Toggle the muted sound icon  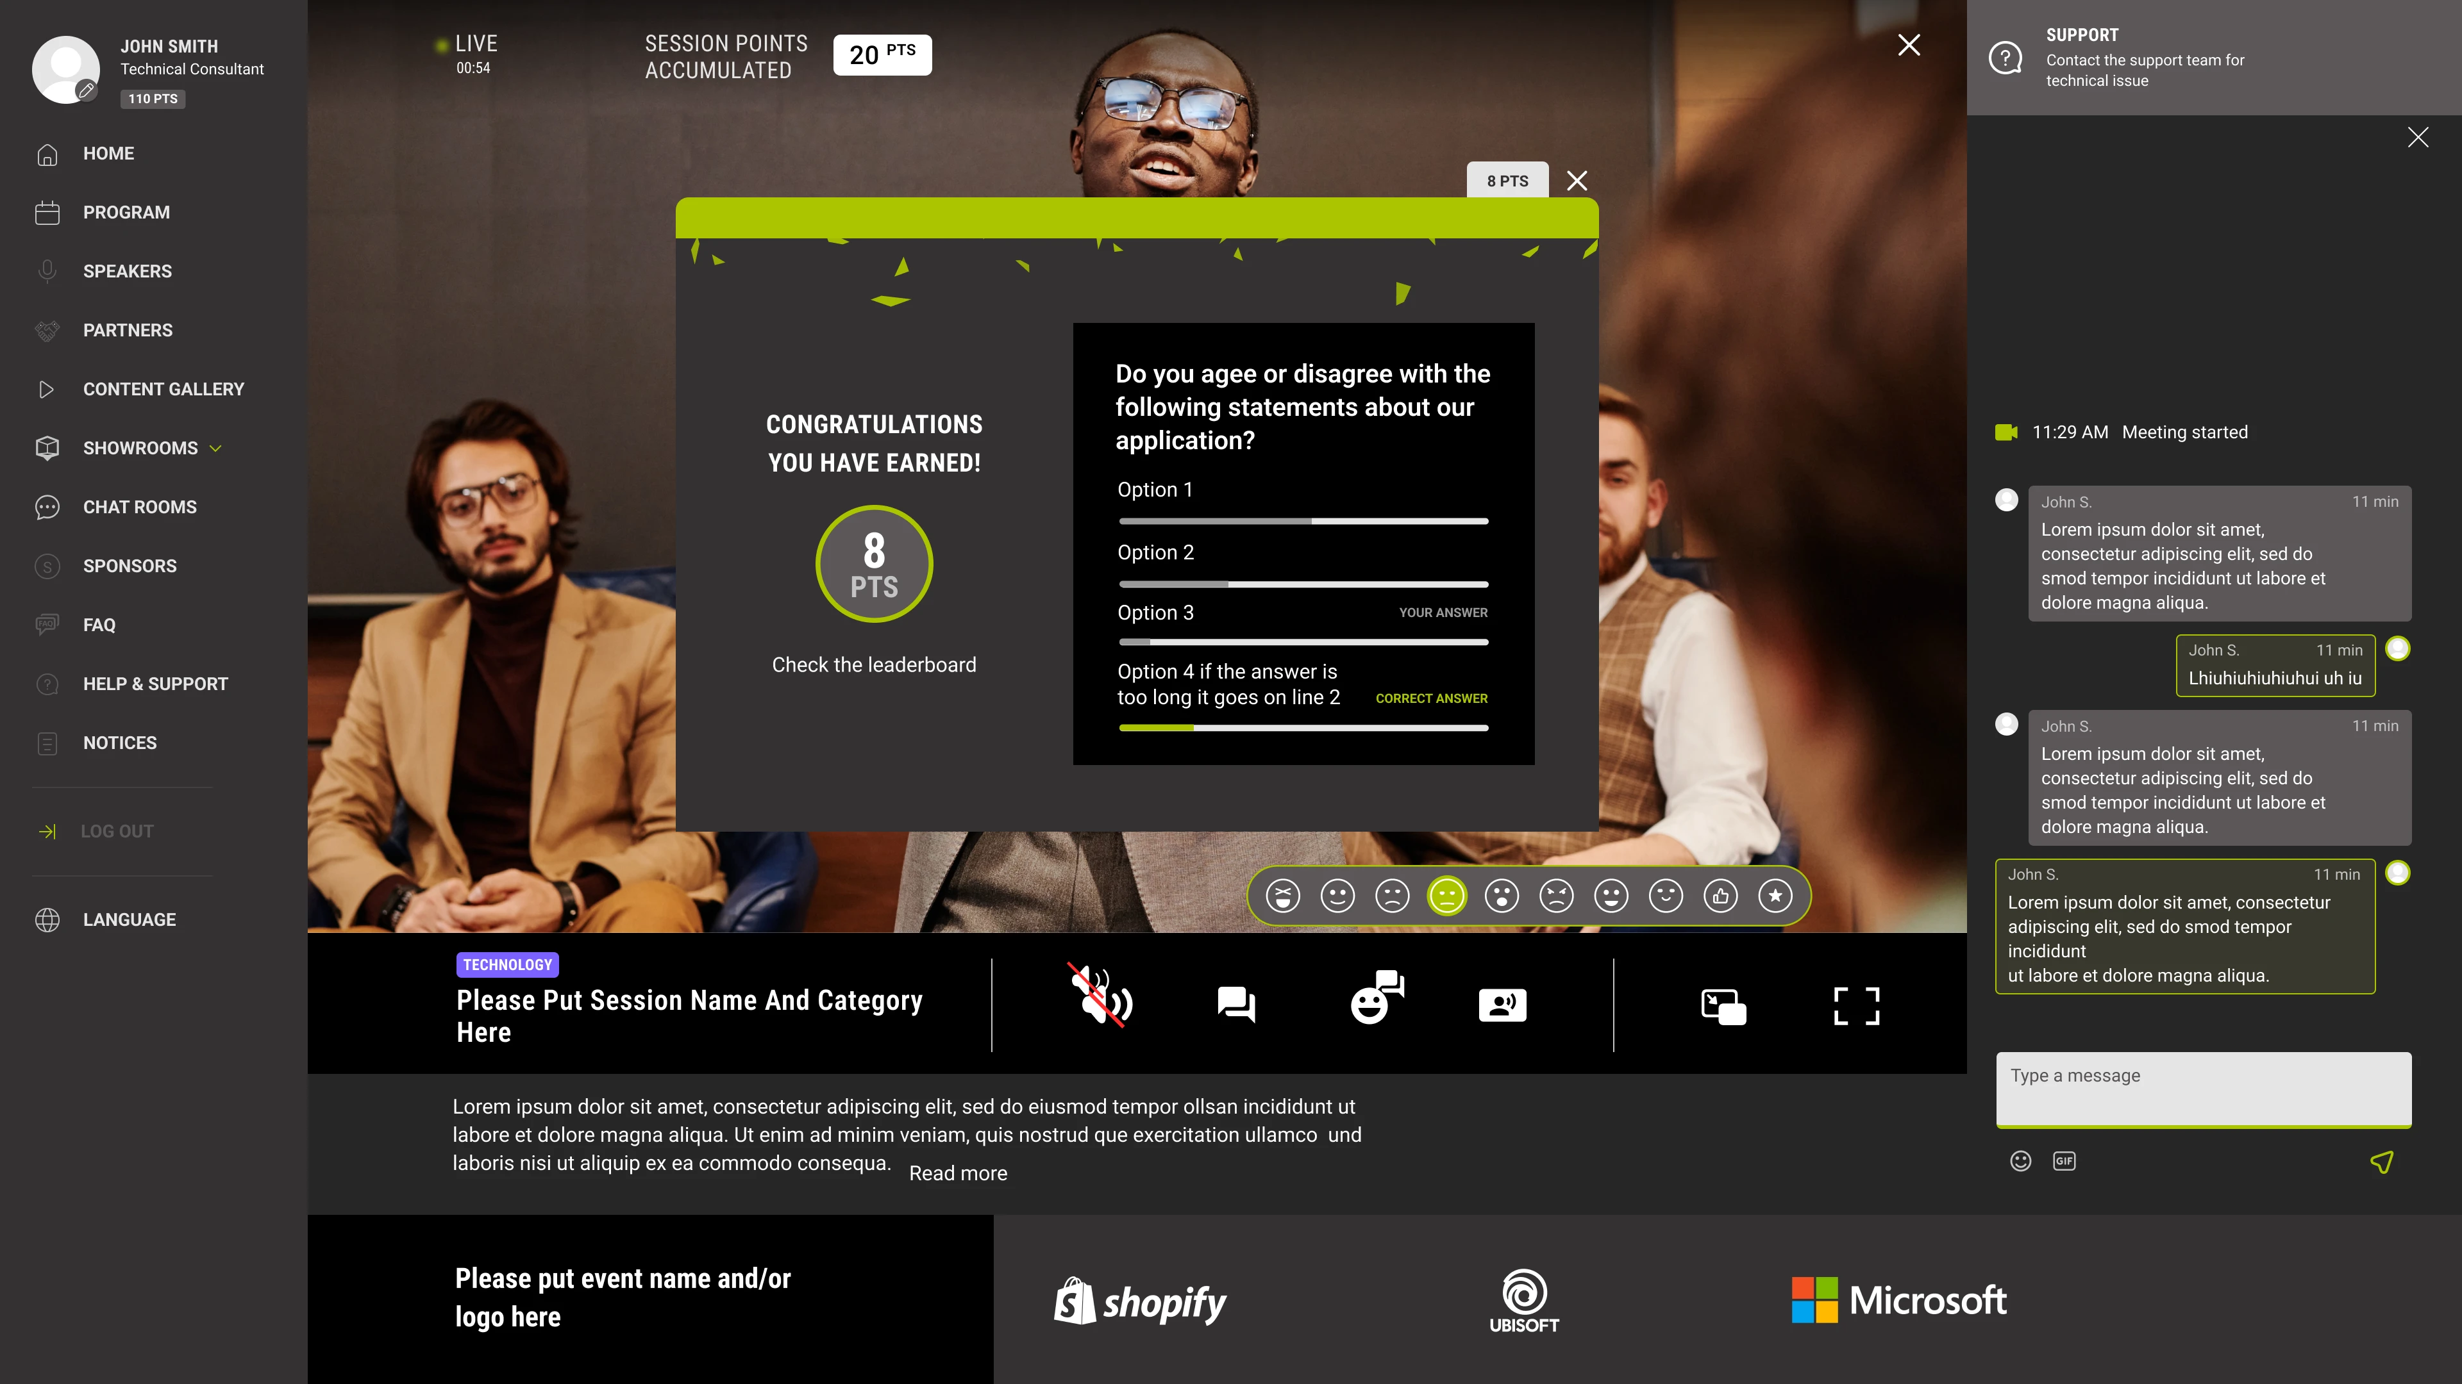(1100, 996)
